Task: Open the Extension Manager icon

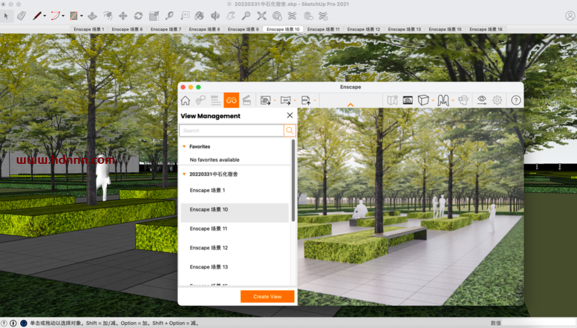Action: (323, 16)
